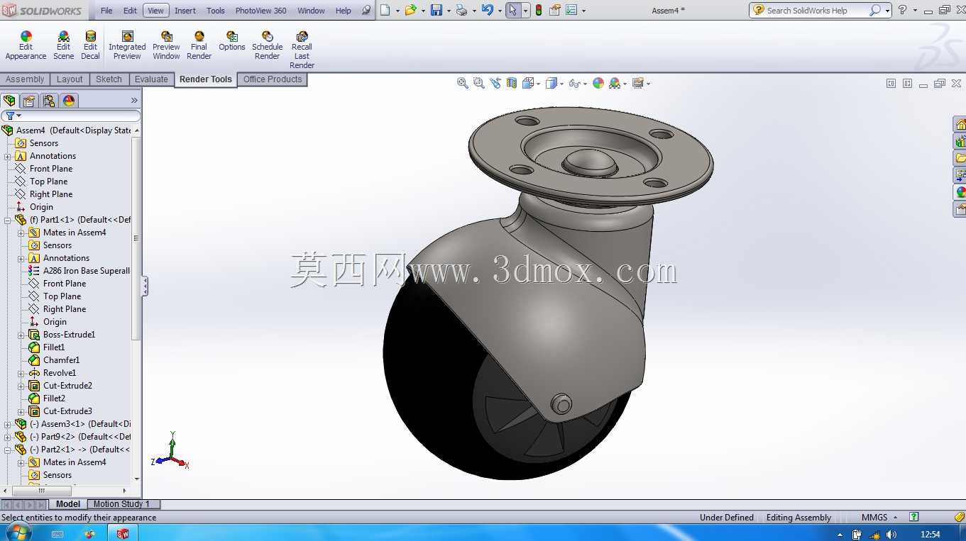Click the Windows Start button
The image size is (966, 541).
click(18, 533)
